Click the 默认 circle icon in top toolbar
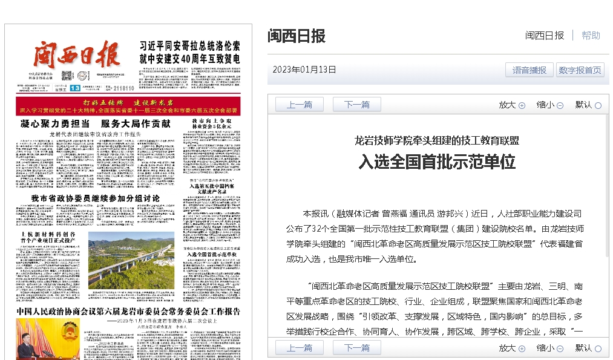Viewport: 613px width, 360px height. [598, 105]
